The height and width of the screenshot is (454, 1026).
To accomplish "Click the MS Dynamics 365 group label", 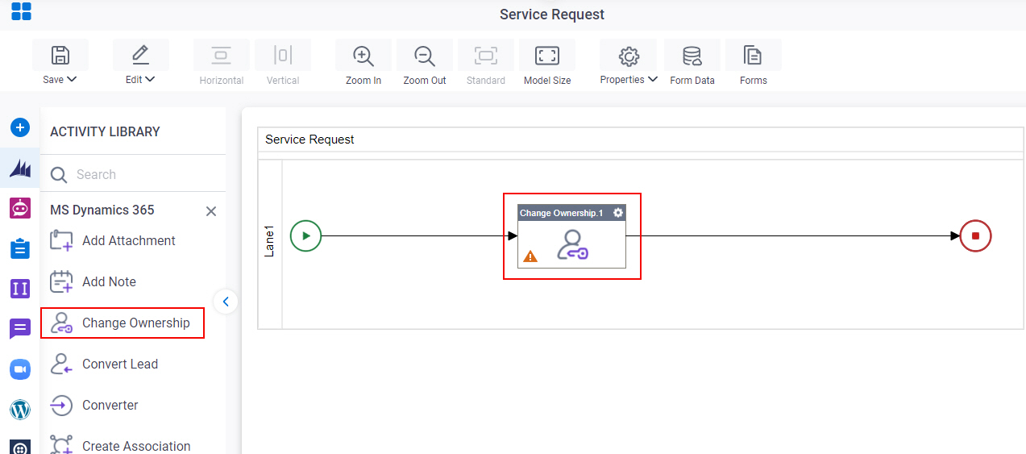I will tap(102, 210).
